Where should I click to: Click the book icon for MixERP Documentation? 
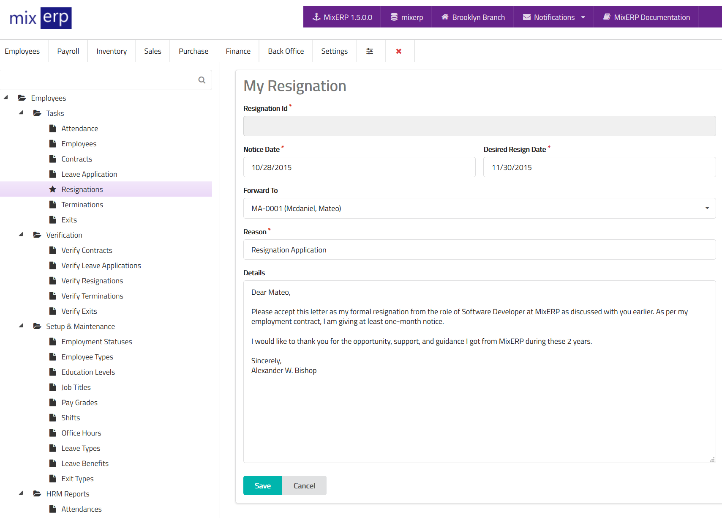[607, 17]
